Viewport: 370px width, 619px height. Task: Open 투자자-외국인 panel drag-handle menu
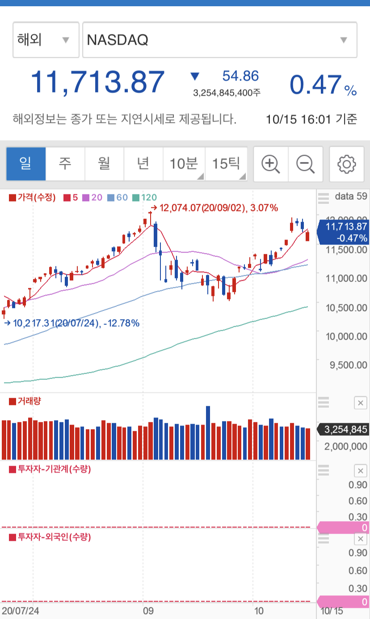coord(323,538)
